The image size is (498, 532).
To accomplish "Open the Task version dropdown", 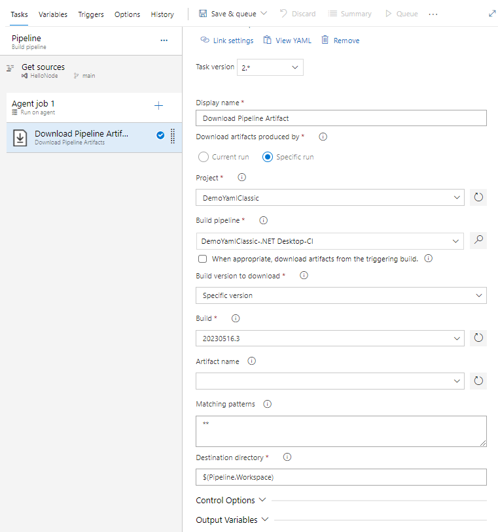I will (270, 67).
